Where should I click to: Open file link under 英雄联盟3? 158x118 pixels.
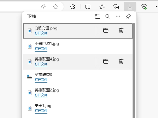pyautogui.click(x=41, y=80)
